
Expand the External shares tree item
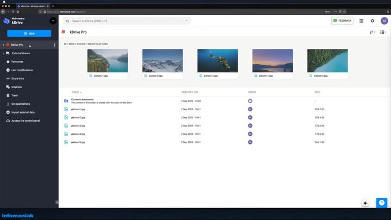pos(3,53)
